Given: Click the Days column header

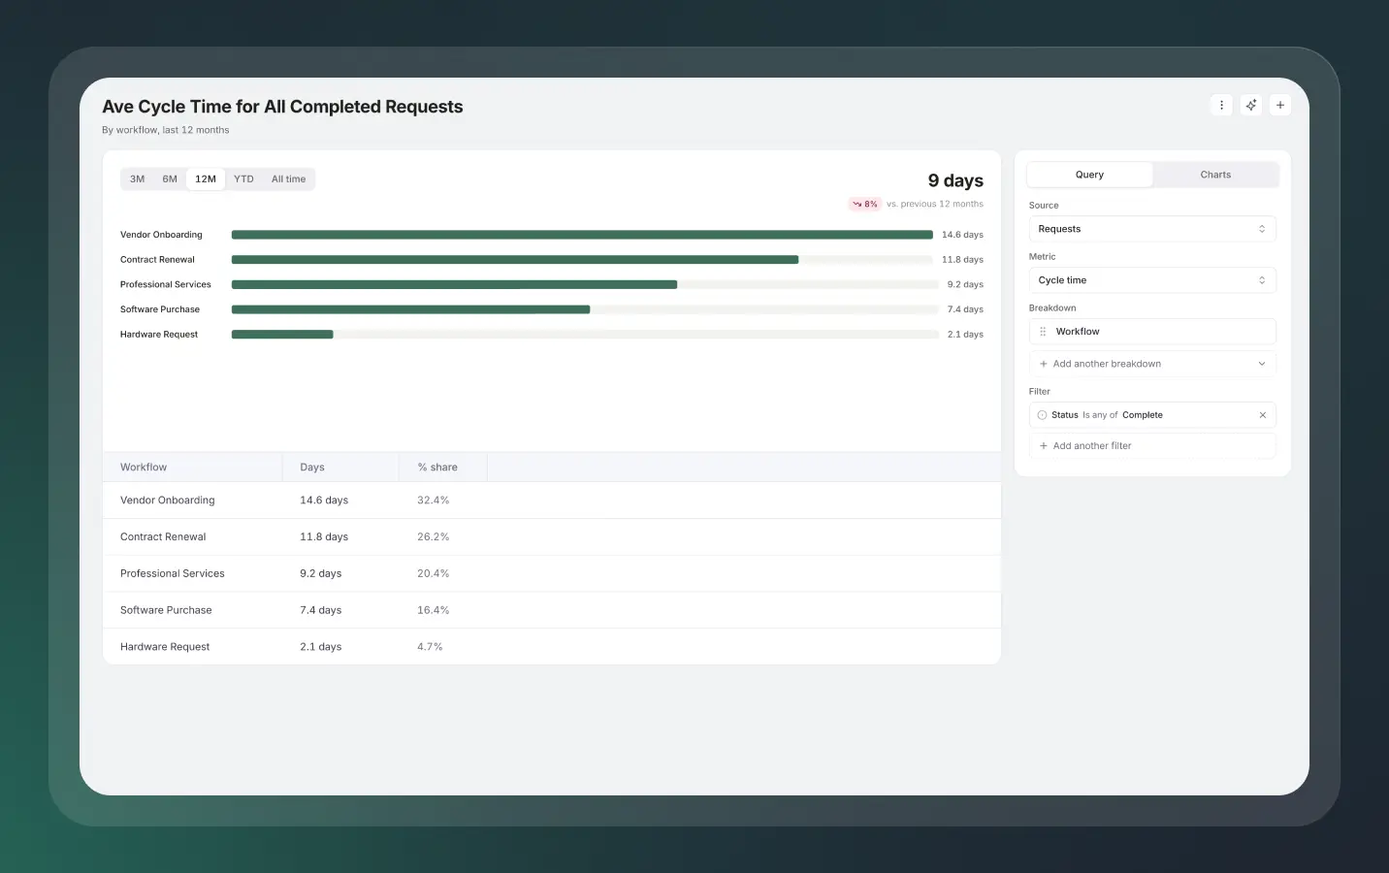Looking at the screenshot, I should [x=312, y=468].
